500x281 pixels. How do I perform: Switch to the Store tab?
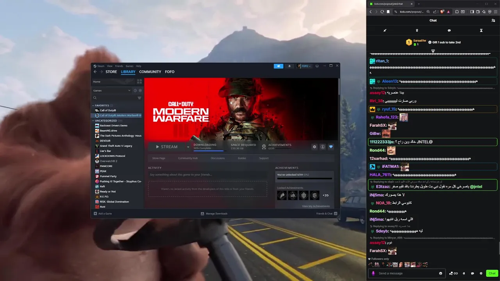point(111,72)
